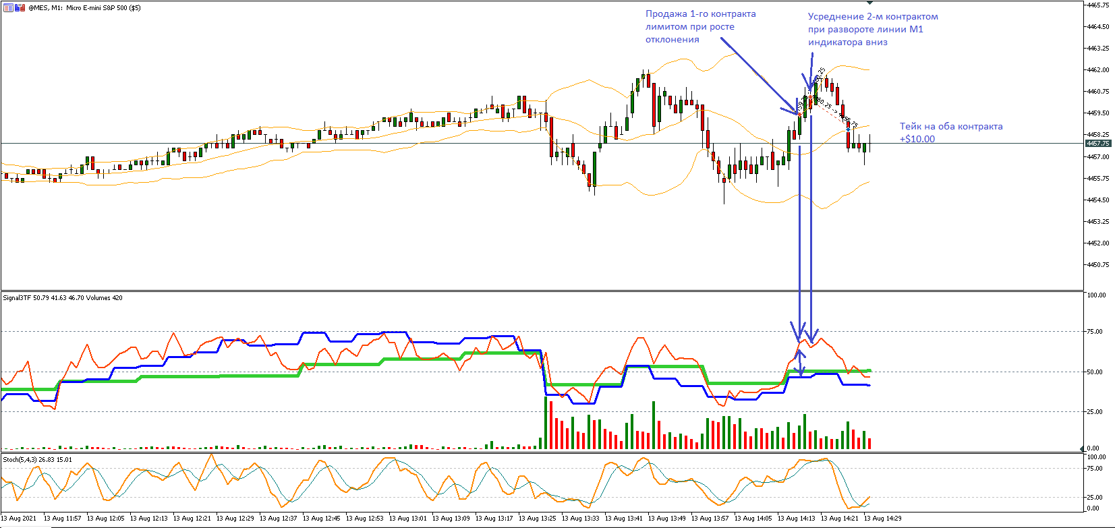This screenshot has width=1115, height=528.
Task: Click the chart title '@MES, M1: Micro E-mini S&P 500 ($5)'
Action: click(85, 8)
